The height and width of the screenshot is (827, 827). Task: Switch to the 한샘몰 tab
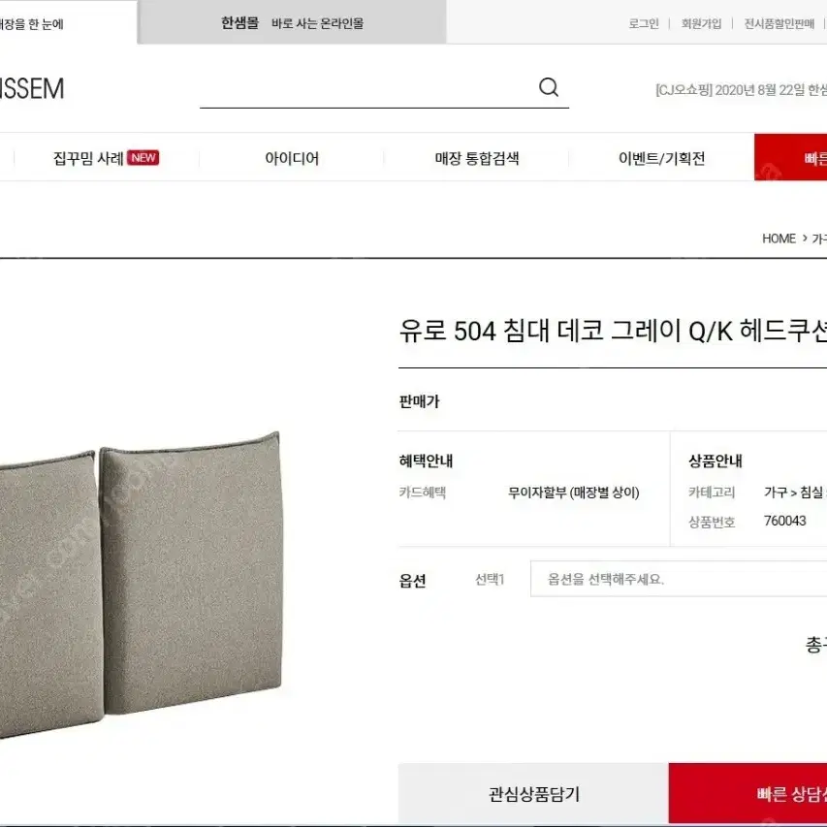pos(292,22)
